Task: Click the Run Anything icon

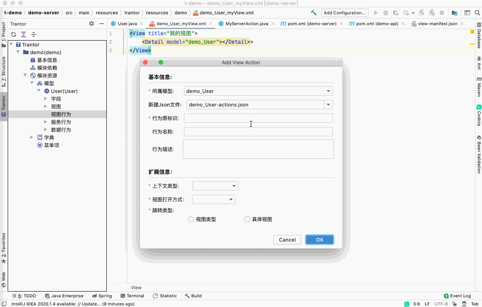Action: tap(467, 13)
